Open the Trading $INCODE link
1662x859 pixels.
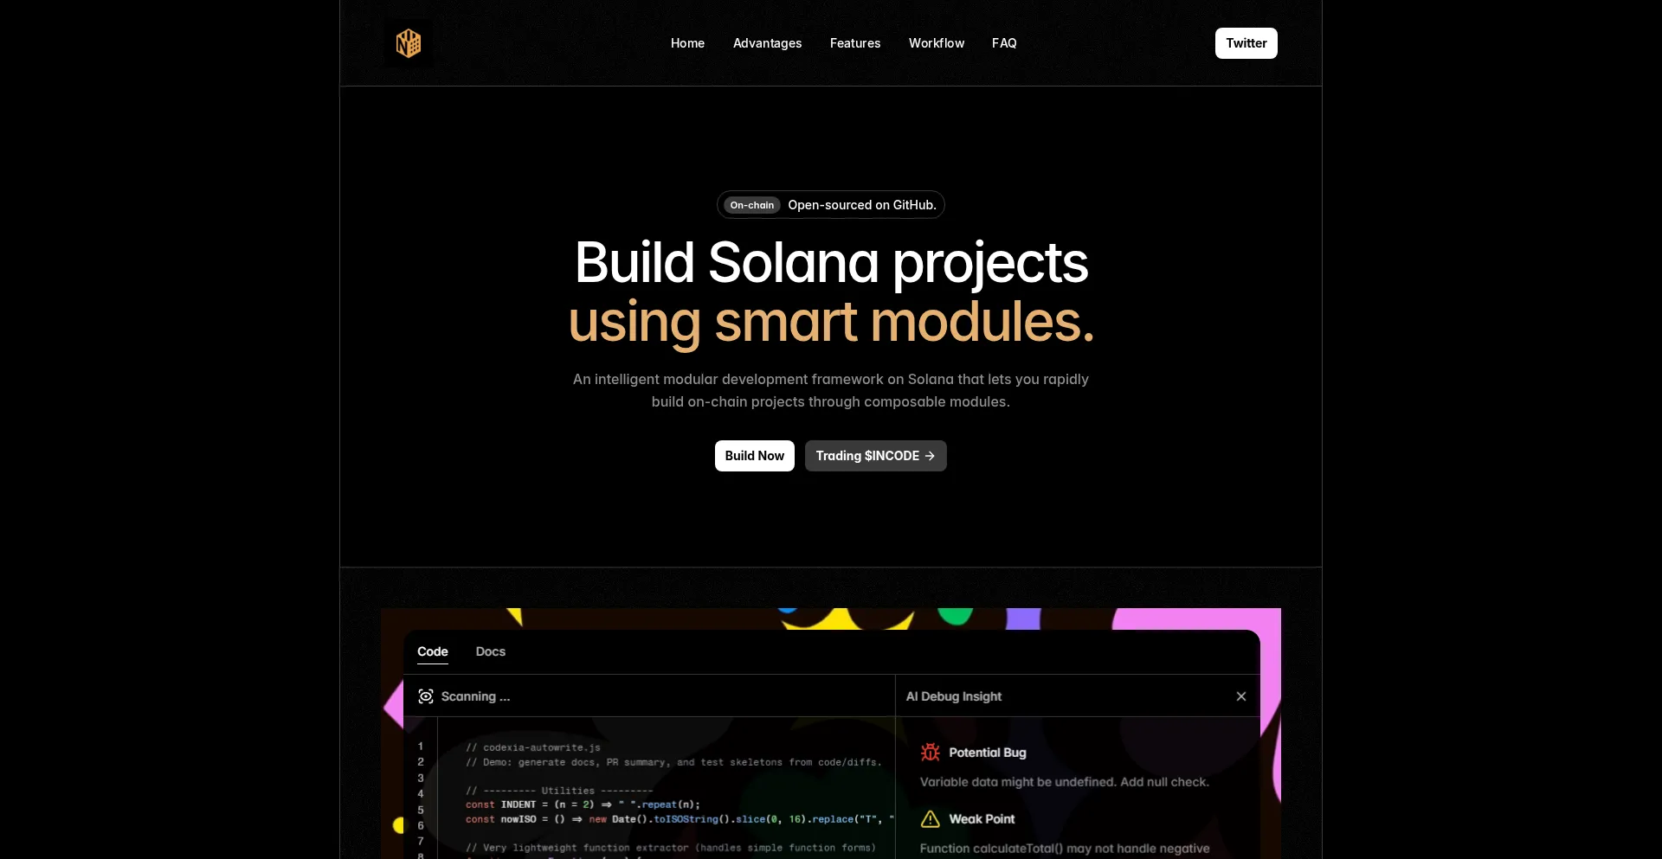[876, 456]
